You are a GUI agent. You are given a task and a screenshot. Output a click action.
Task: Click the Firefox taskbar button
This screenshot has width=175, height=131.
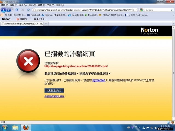click(26, 128)
